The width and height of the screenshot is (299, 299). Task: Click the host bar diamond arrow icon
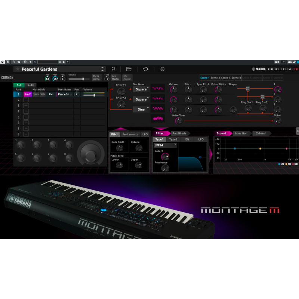tap(30, 62)
